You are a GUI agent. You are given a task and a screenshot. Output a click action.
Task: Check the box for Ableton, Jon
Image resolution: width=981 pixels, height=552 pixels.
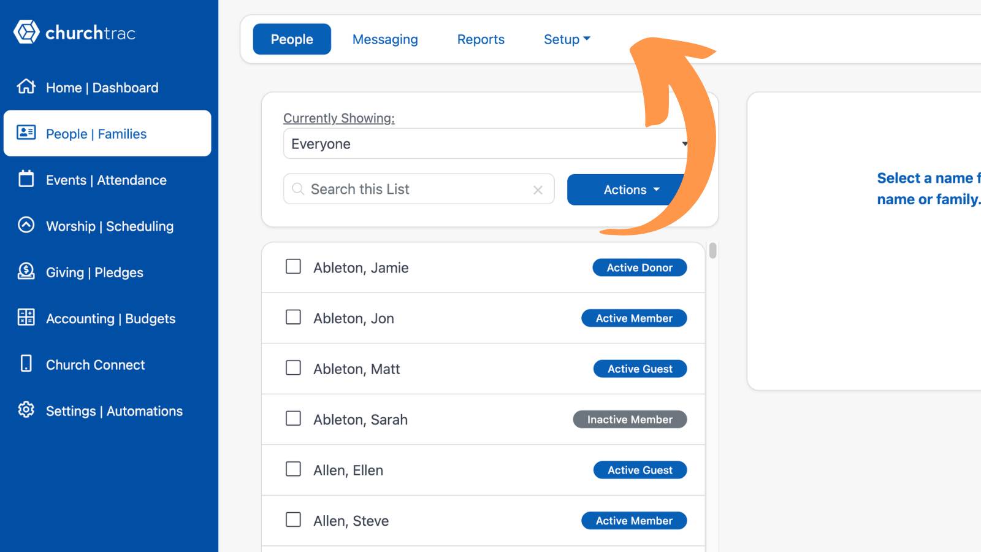(293, 317)
